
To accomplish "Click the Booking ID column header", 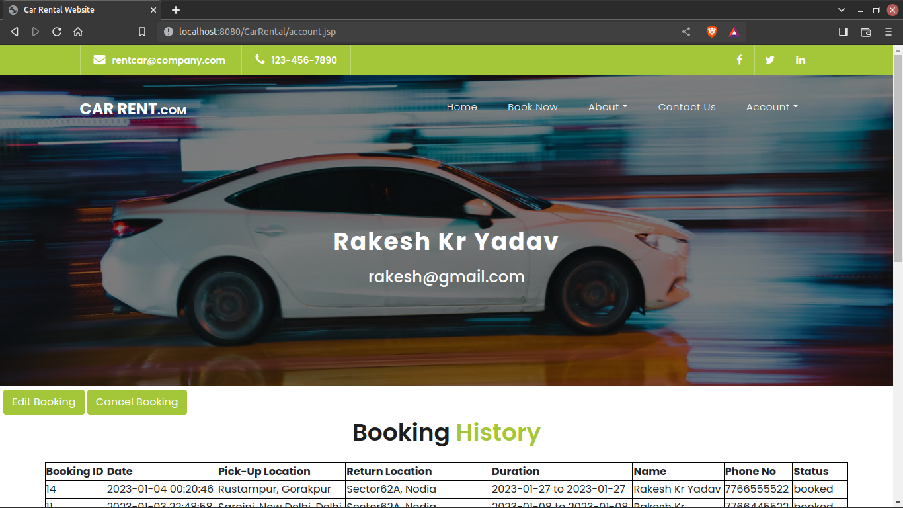I will 75,472.
